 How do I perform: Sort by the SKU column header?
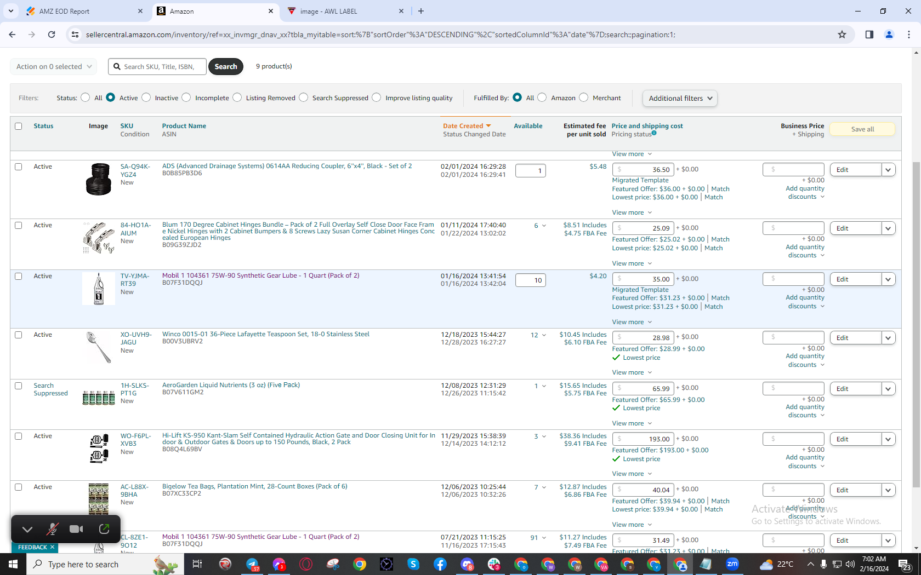point(127,126)
